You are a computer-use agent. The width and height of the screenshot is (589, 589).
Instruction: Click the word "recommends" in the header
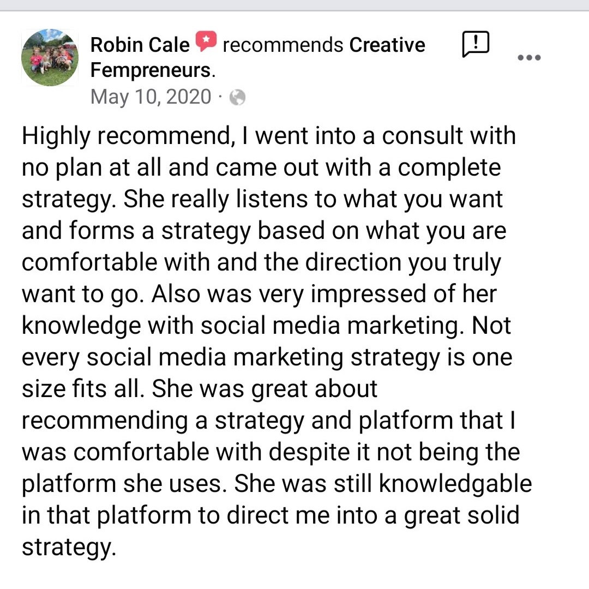pos(283,45)
